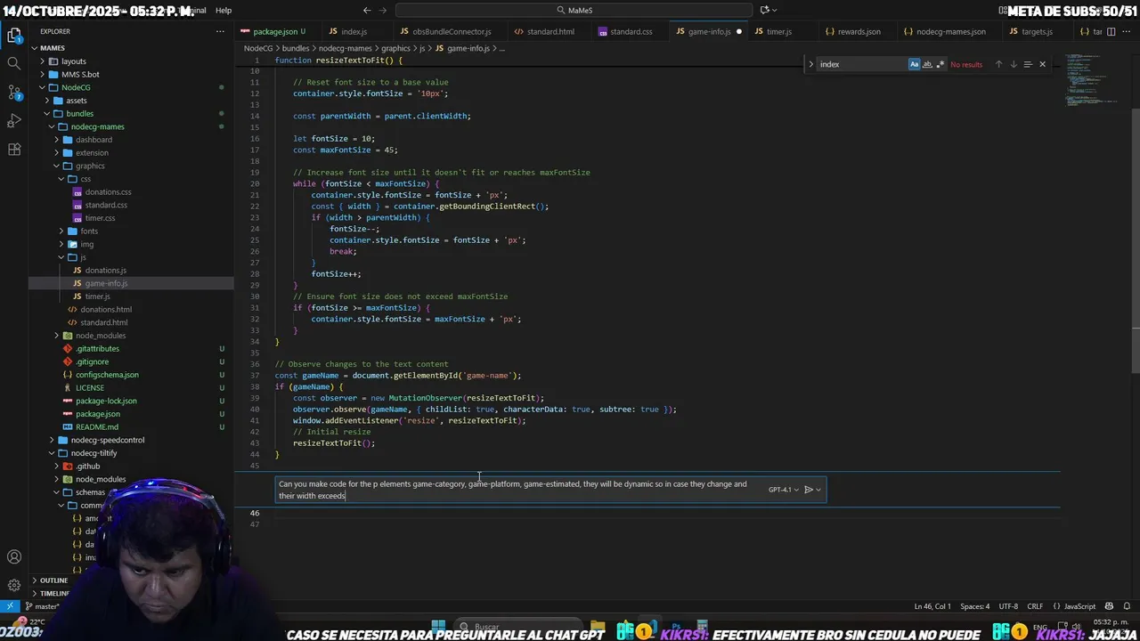Open the Accounts menu icon
The image size is (1140, 641).
tap(14, 557)
